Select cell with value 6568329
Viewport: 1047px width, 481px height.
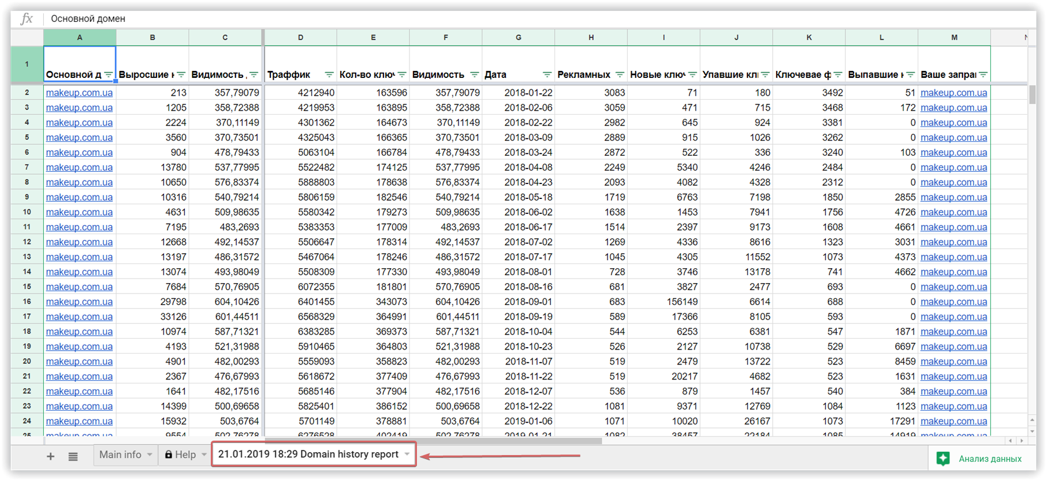click(x=300, y=317)
